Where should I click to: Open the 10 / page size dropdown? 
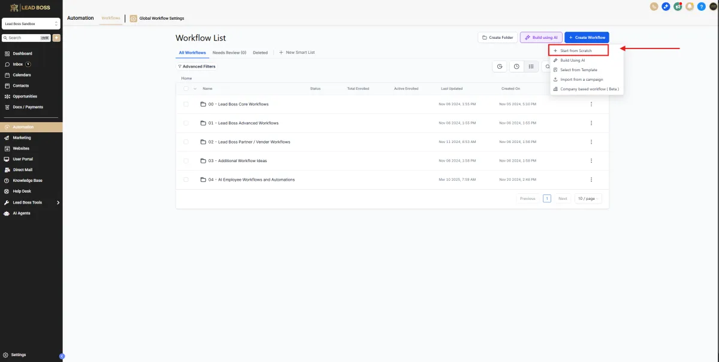click(x=588, y=199)
